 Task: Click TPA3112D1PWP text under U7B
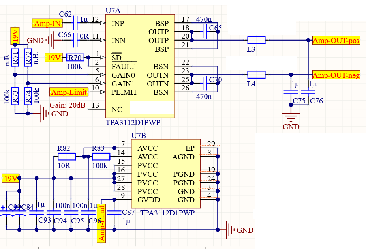[x=167, y=213]
